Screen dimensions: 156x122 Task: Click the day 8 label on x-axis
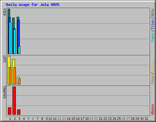coord(42,119)
